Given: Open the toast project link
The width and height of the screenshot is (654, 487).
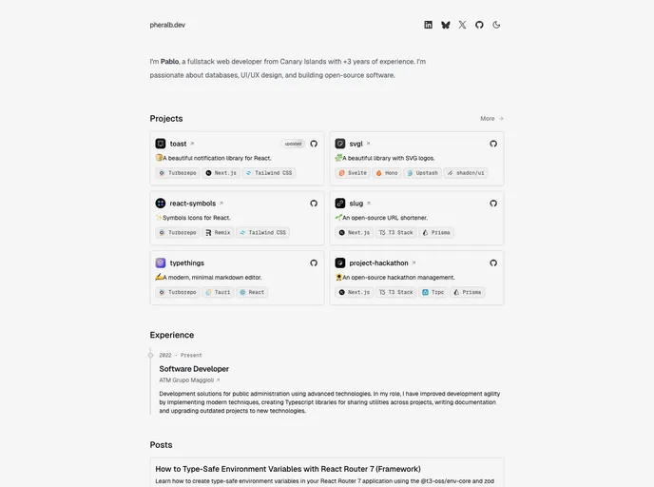Looking at the screenshot, I should pyautogui.click(x=182, y=144).
